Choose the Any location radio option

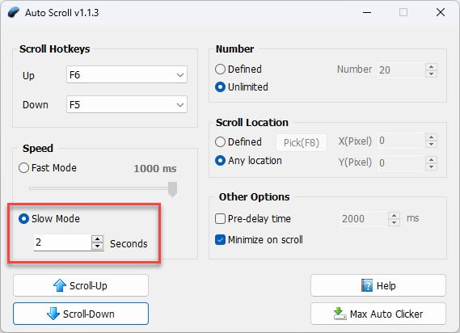(x=221, y=161)
